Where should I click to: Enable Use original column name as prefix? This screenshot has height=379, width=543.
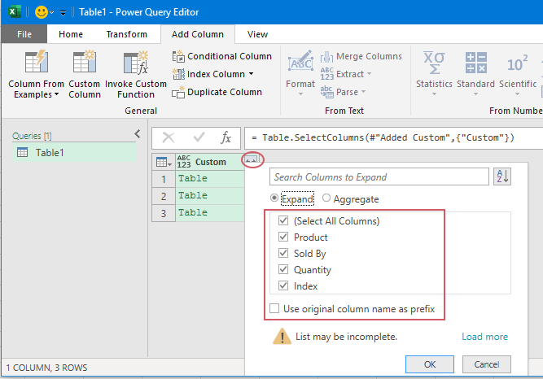click(275, 308)
